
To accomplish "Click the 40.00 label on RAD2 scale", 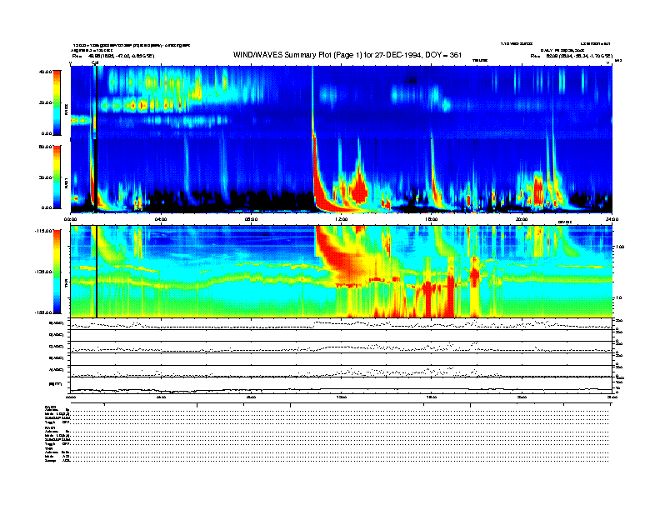I will (46, 72).
